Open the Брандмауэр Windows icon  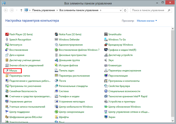coord(106,45)
